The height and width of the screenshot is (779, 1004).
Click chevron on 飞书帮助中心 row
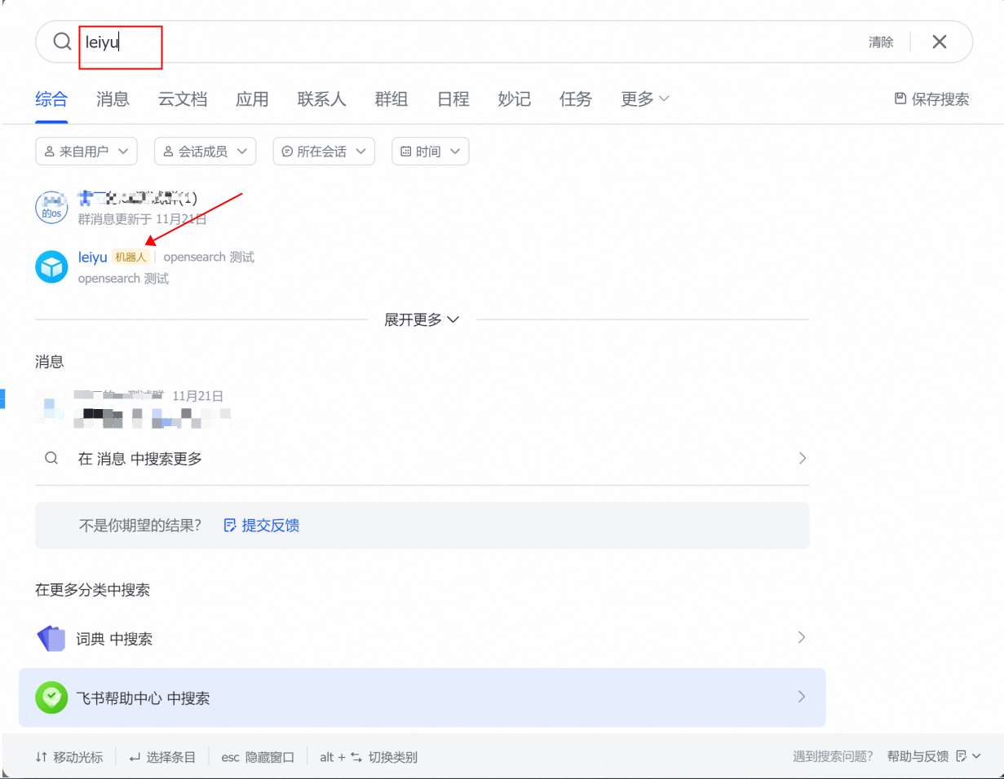pos(802,697)
